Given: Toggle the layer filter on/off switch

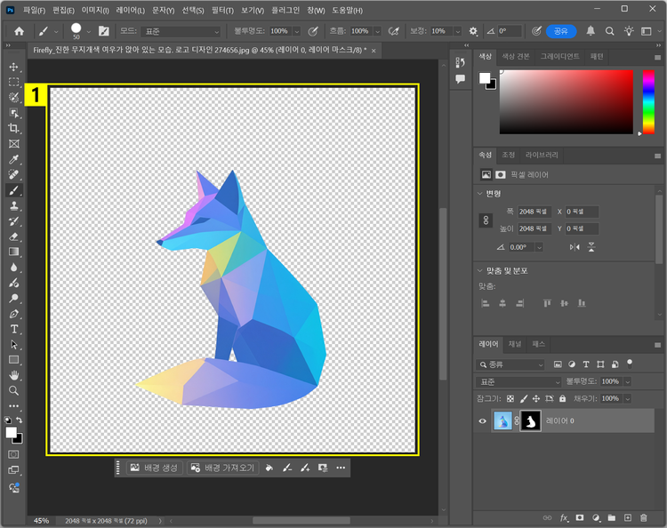Looking at the screenshot, I should coord(630,363).
